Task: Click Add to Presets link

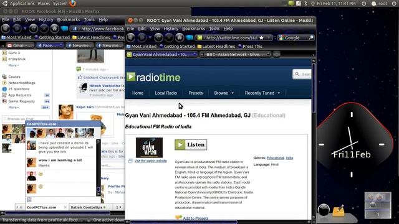Action: pyautogui.click(x=195, y=218)
